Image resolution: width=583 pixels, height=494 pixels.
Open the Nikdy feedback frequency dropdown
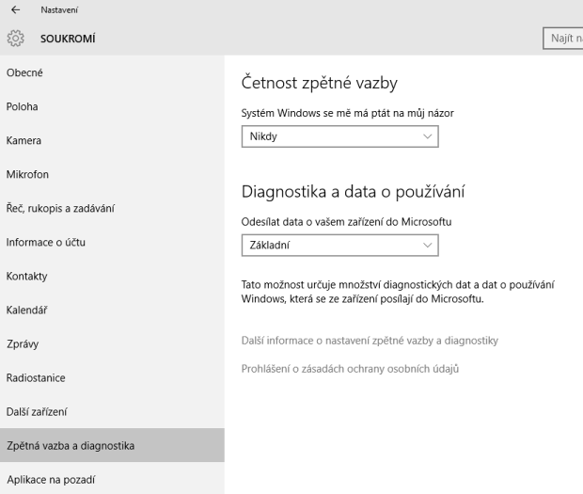(x=340, y=136)
